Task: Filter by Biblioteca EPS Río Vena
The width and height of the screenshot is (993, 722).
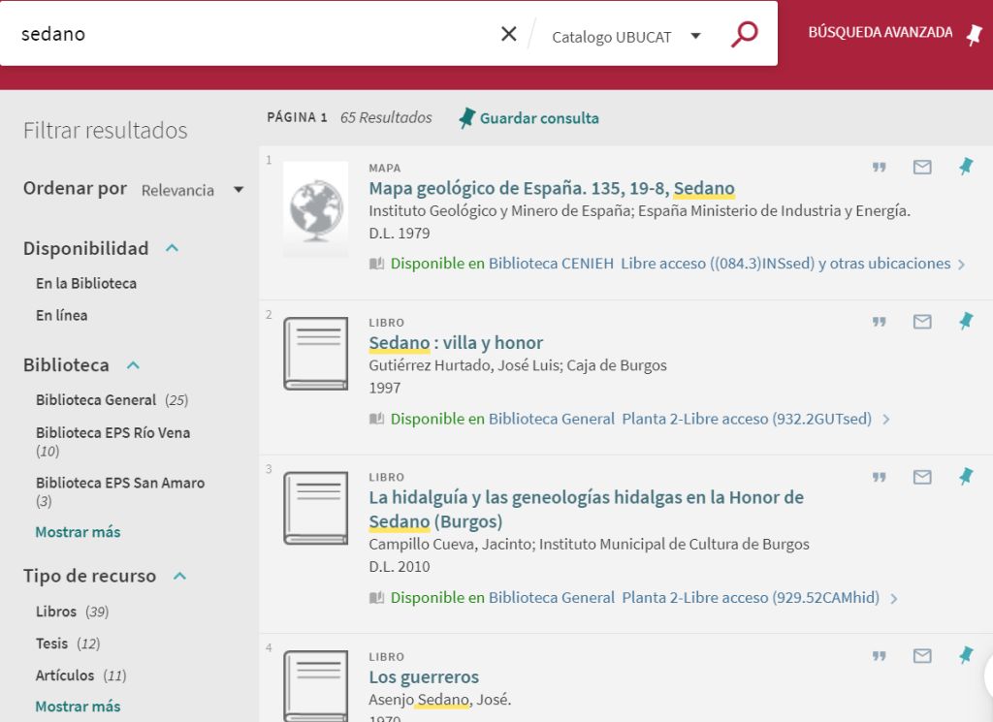Action: [112, 442]
